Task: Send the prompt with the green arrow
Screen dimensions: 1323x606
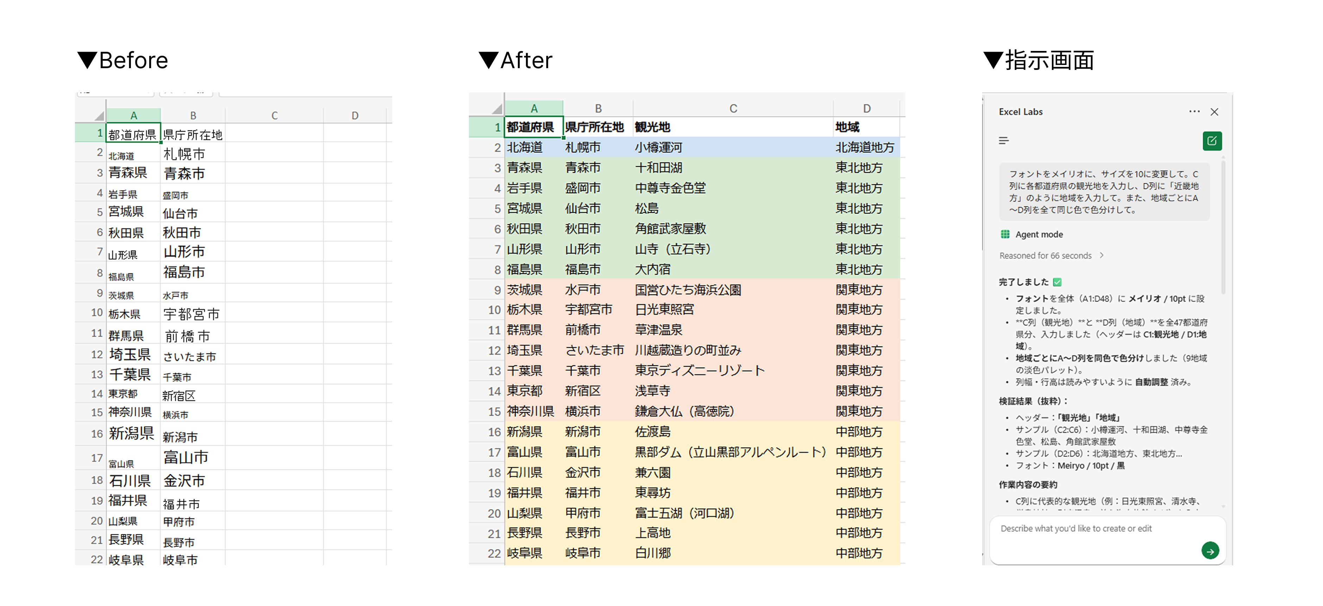Action: coord(1210,550)
